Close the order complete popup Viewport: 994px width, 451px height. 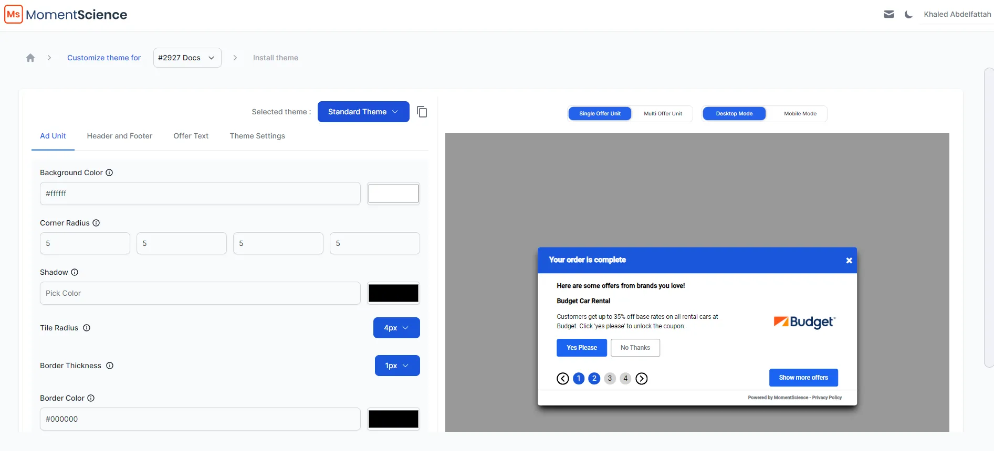coord(849,261)
